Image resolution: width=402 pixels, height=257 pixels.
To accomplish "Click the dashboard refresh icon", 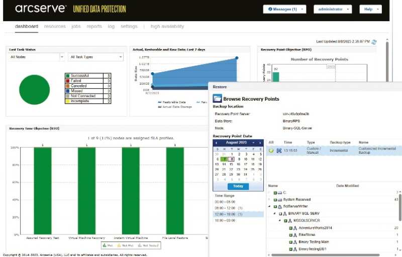I will (373, 42).
